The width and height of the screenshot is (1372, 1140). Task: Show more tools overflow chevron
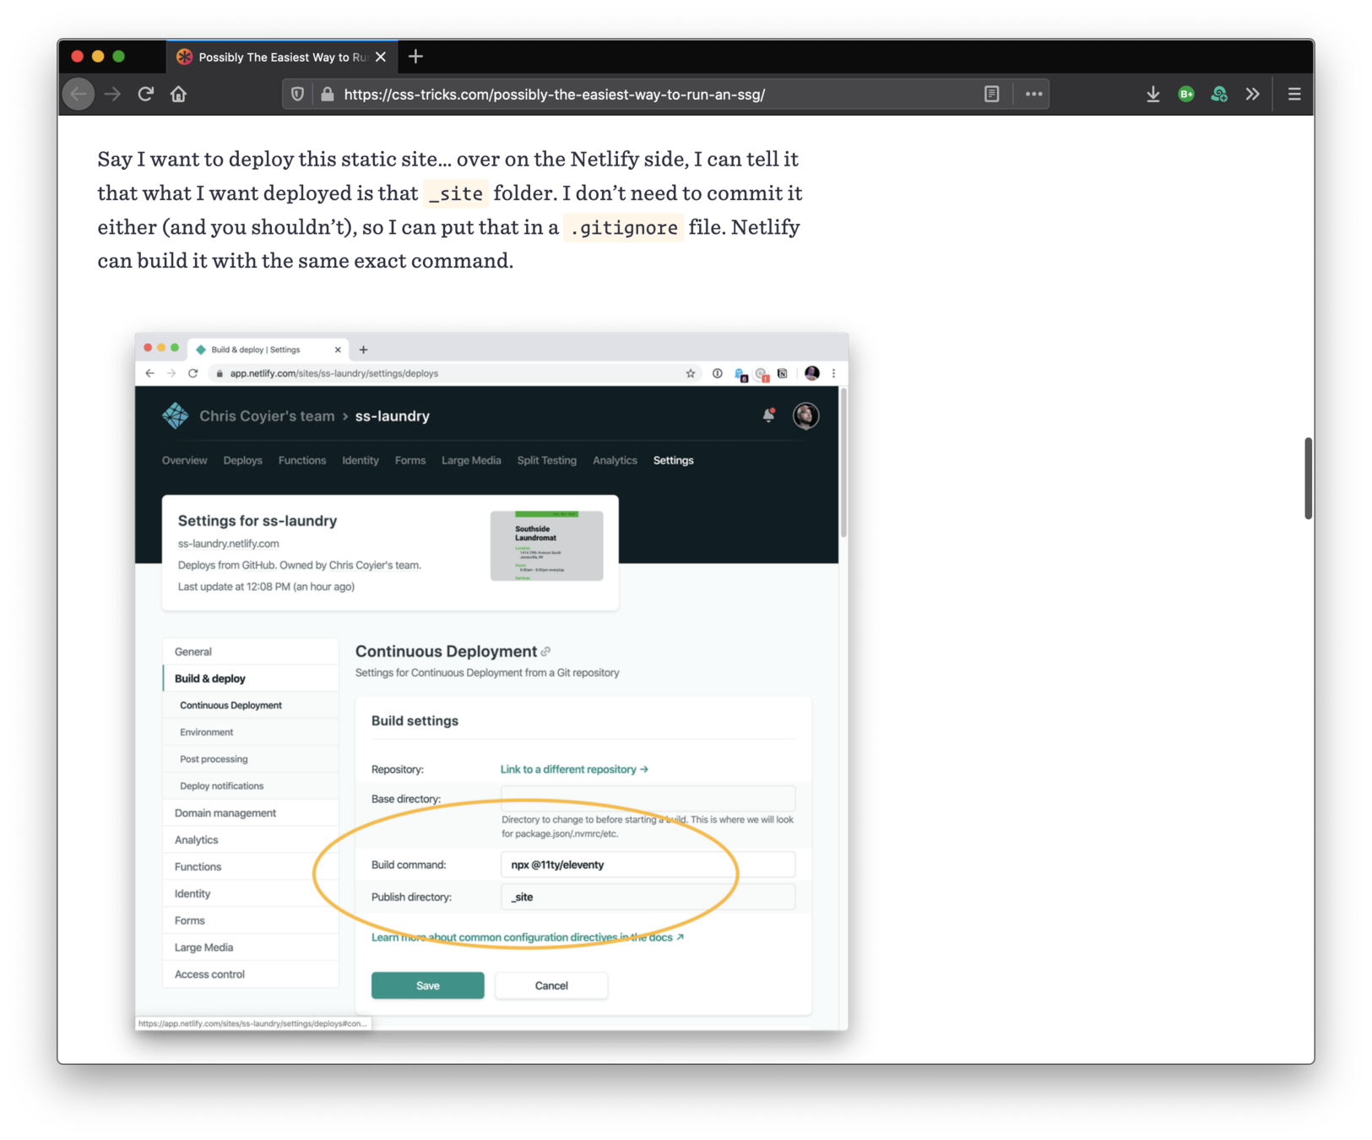tap(1252, 94)
